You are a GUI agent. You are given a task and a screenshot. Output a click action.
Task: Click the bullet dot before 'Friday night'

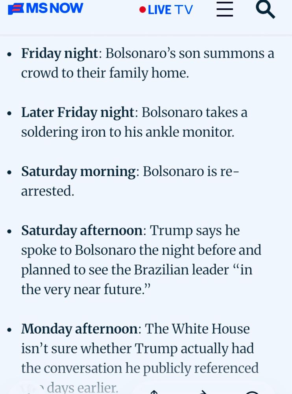click(x=9, y=54)
